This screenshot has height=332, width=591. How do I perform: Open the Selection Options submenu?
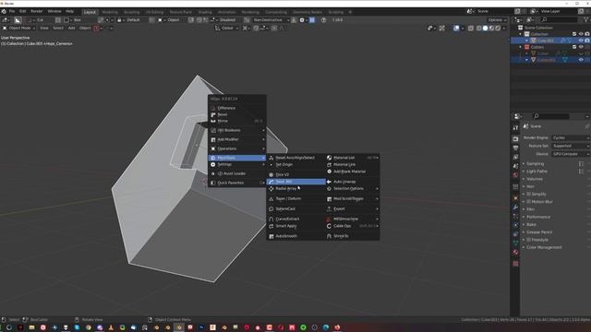[x=353, y=188]
